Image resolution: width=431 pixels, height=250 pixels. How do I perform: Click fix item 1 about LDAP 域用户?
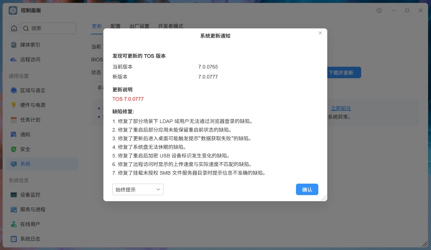pos(183,121)
